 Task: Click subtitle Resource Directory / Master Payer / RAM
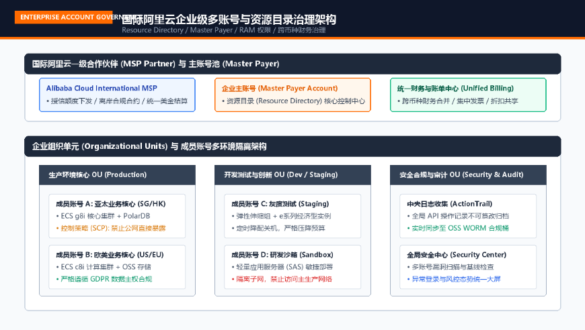[x=223, y=30]
